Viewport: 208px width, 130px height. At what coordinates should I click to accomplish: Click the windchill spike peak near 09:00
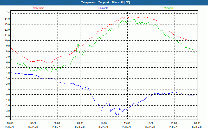(x=78, y=43)
